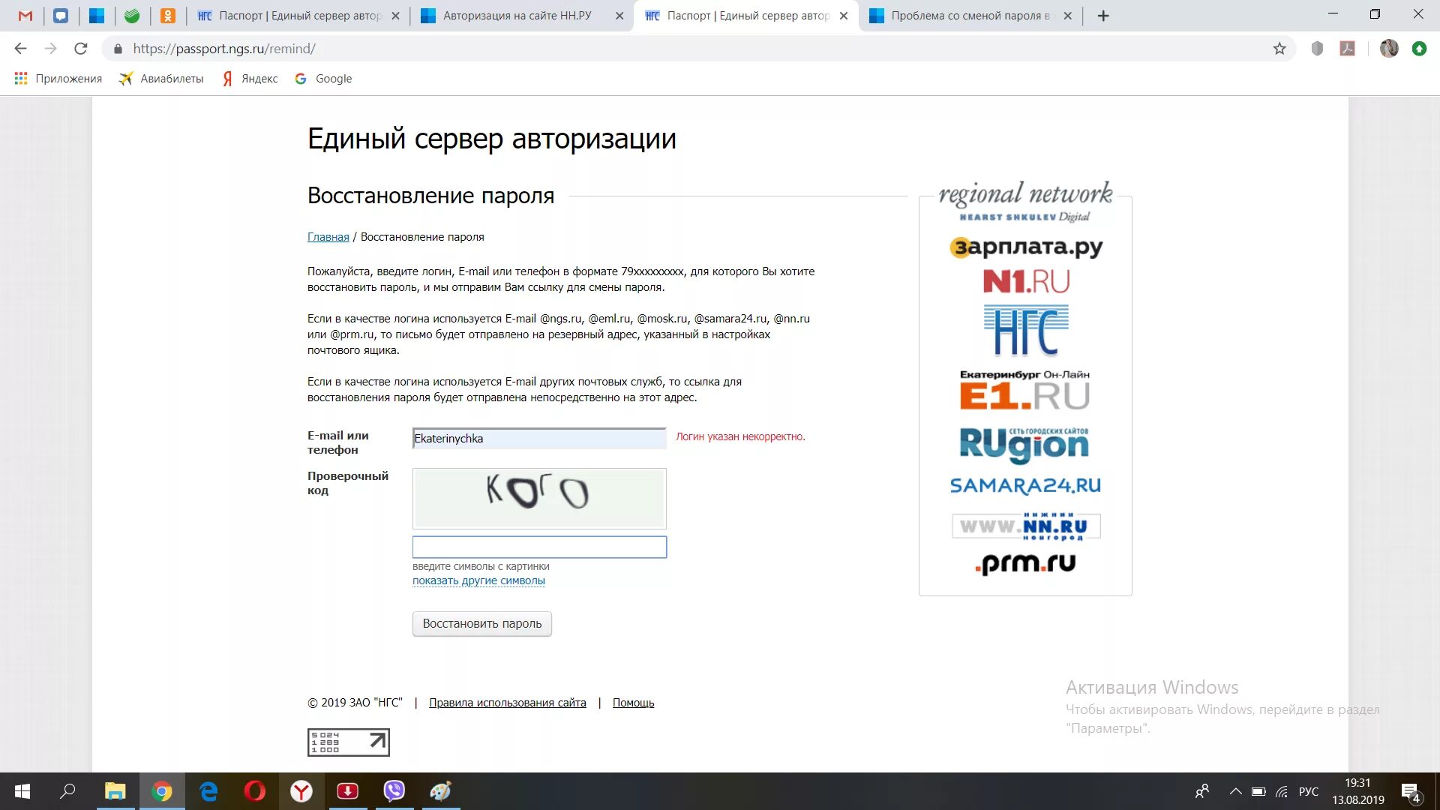Open the Зарплата.ру logo link

(1025, 247)
